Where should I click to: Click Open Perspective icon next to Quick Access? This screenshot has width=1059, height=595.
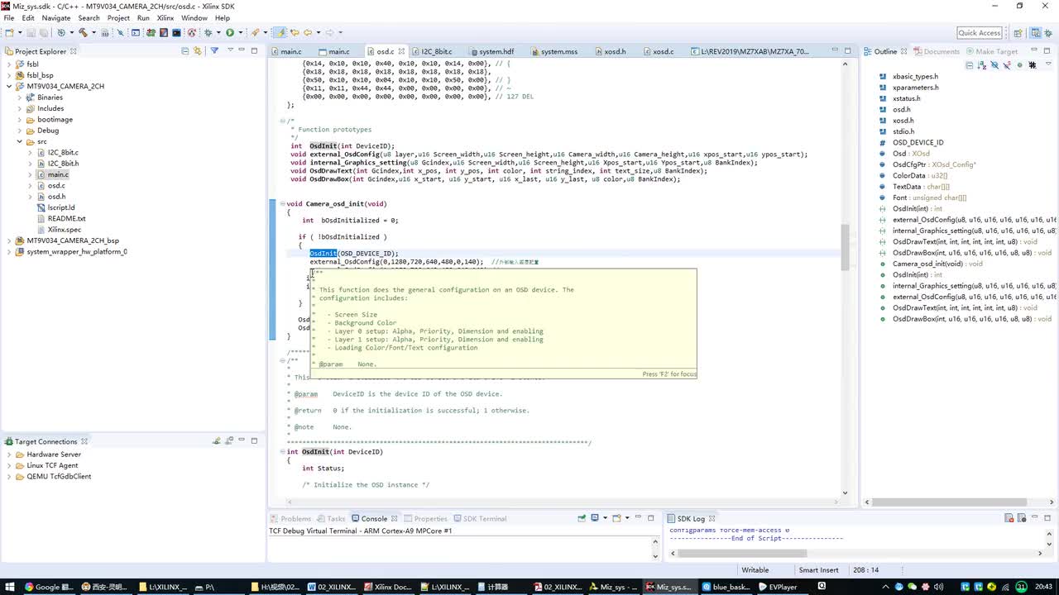coord(1018,33)
